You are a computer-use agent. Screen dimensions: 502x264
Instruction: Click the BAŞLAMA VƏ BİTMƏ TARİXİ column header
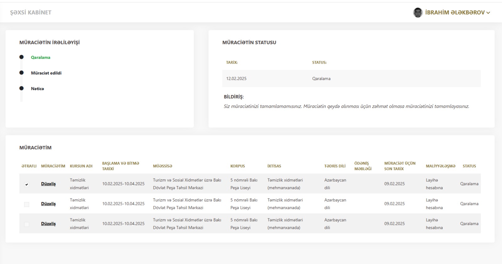pyautogui.click(x=120, y=166)
